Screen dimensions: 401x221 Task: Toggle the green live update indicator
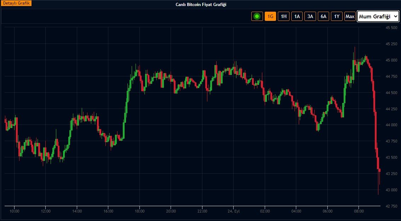(257, 16)
